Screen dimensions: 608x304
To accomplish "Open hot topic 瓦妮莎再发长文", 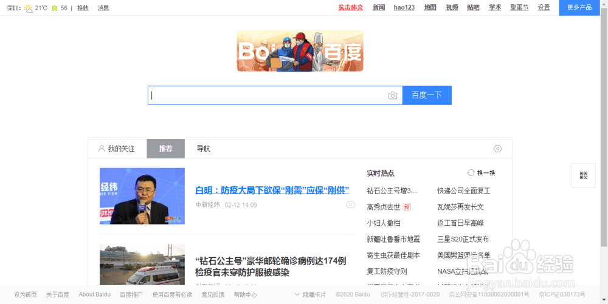I will [x=460, y=207].
